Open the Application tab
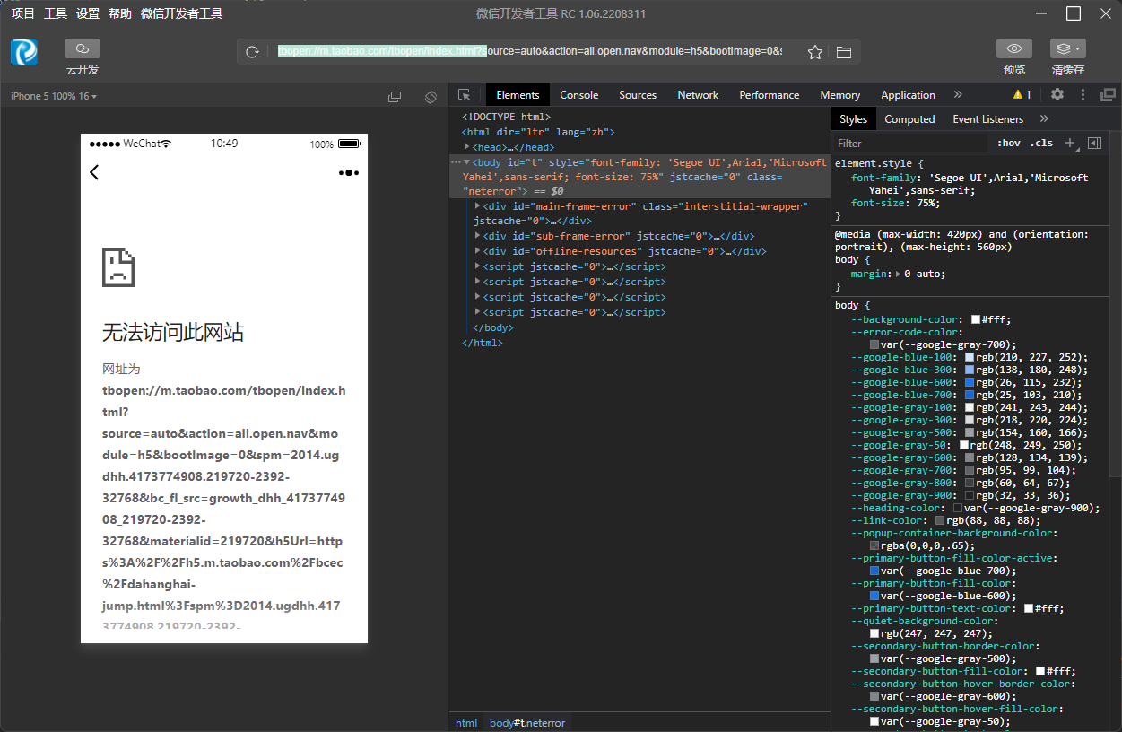Screen dimensions: 1122x732 [x=908, y=94]
